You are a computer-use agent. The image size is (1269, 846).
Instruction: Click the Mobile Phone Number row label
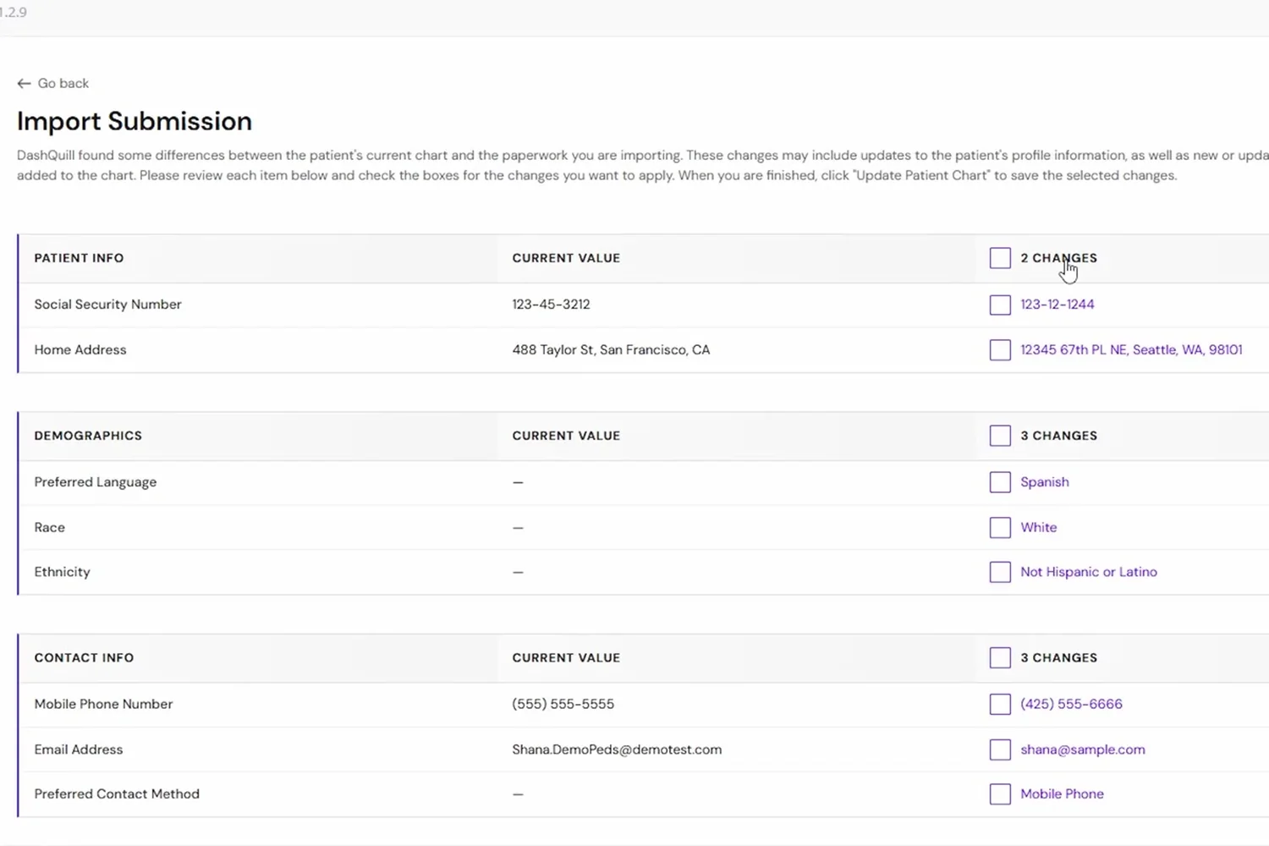(x=103, y=705)
